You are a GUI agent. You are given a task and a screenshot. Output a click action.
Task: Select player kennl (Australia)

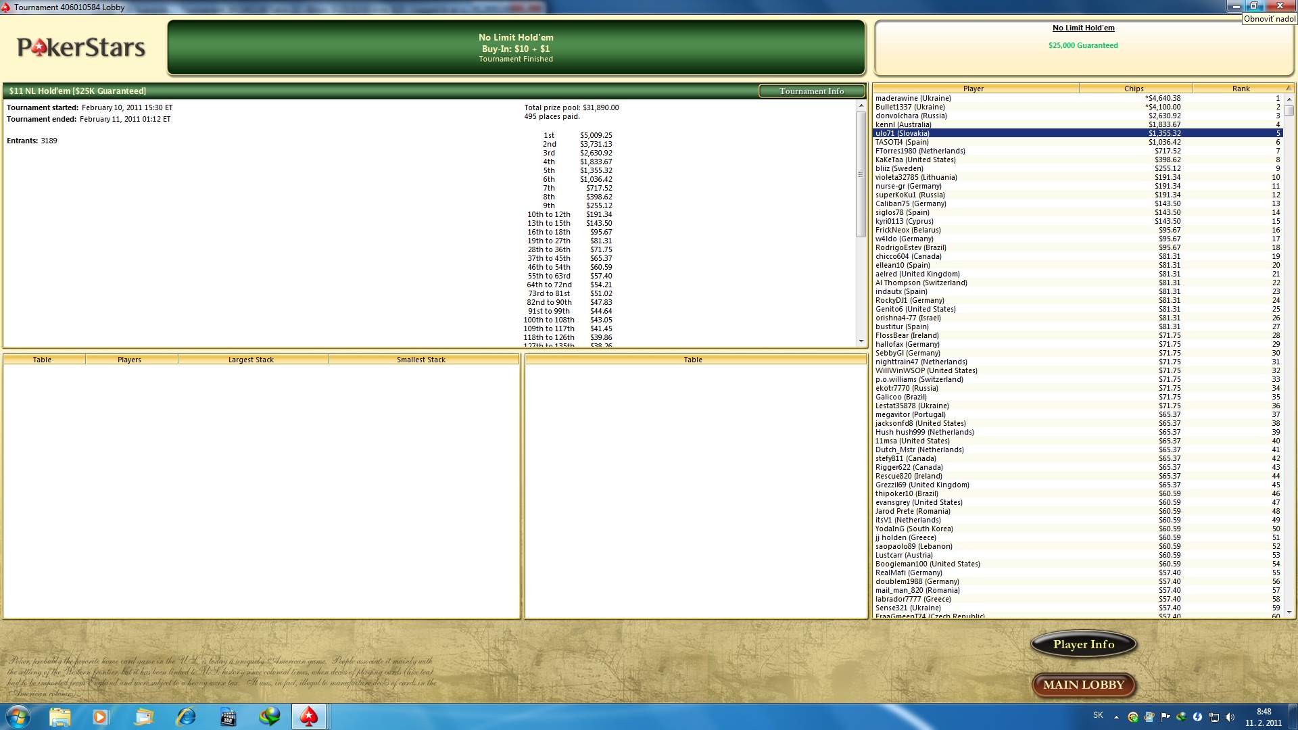(x=1078, y=124)
